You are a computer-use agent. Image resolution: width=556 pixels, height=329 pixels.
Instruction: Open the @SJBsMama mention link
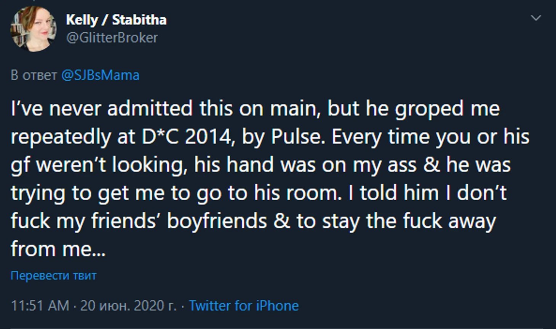coord(100,75)
